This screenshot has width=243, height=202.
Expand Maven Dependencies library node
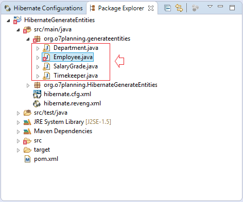pos(18,132)
